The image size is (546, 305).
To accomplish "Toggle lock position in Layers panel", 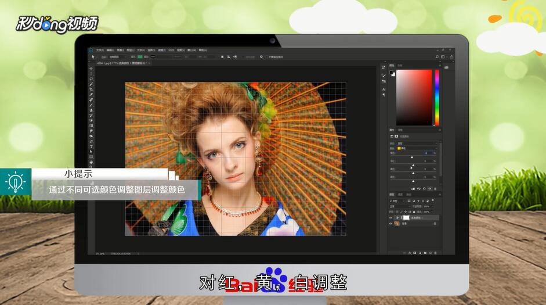I will (406, 212).
